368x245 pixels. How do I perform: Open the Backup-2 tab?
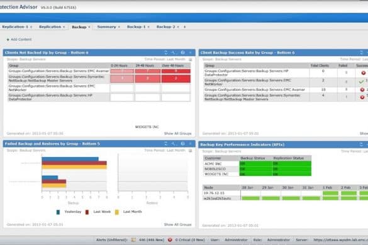165,27
